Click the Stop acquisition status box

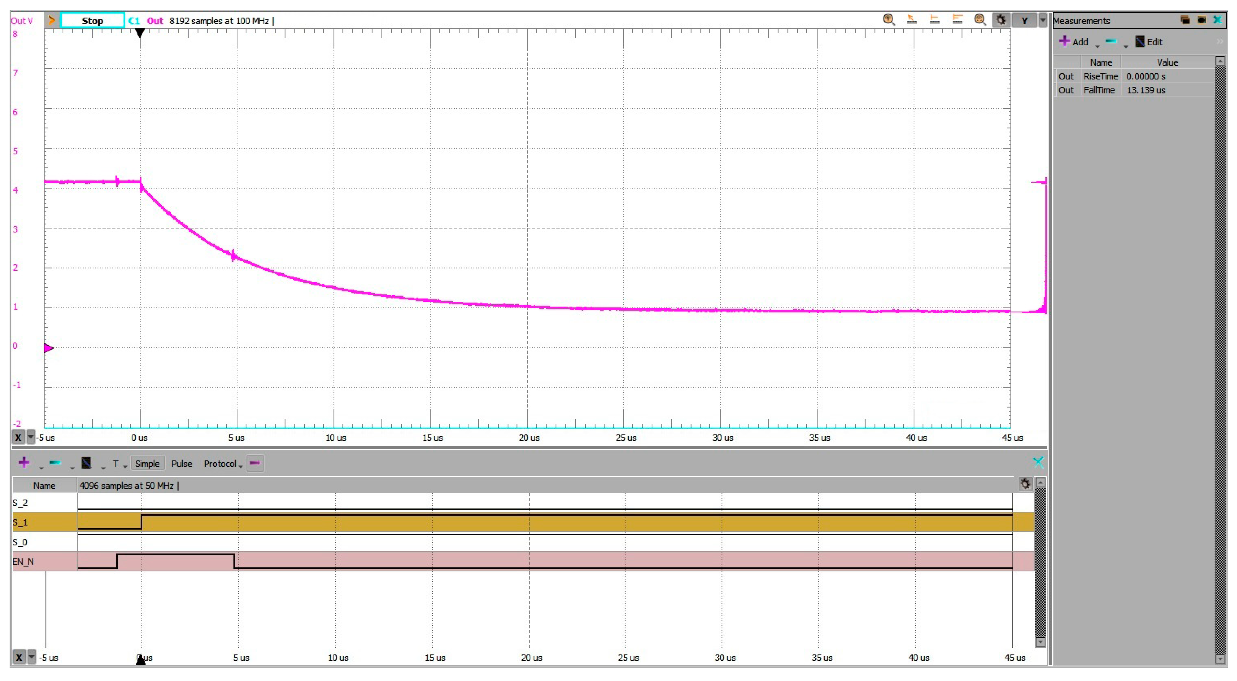(x=92, y=21)
